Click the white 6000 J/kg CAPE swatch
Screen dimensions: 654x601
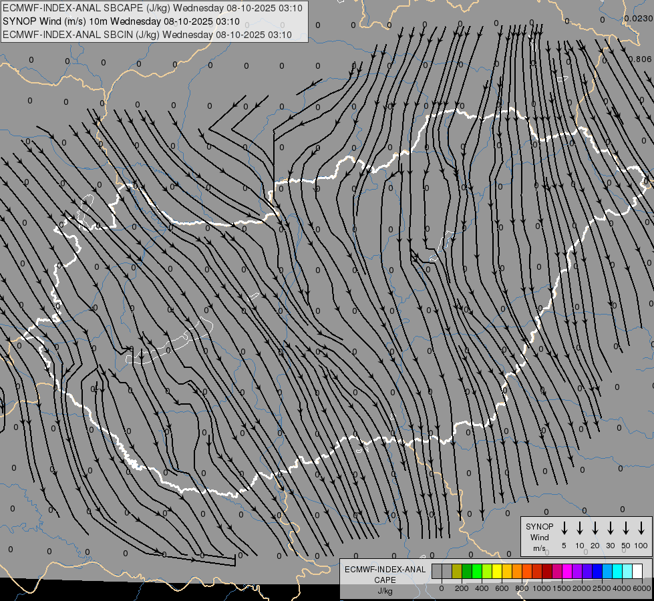(x=637, y=572)
